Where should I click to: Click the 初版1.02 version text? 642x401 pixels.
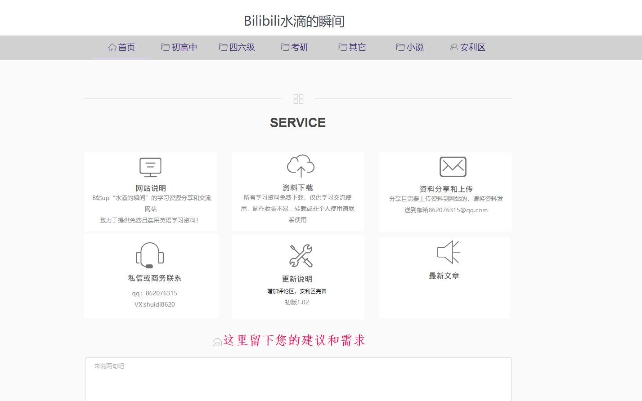(297, 302)
